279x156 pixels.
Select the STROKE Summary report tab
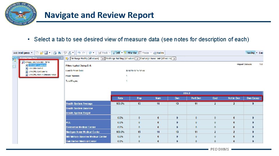pos(37,65)
